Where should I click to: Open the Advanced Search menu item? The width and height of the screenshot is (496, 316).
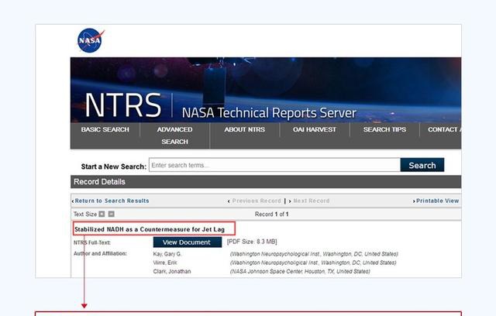coord(174,136)
